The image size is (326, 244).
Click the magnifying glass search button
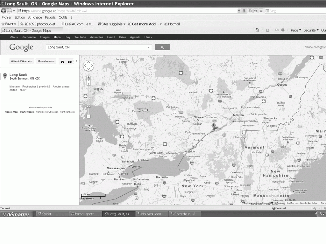coord(162,47)
